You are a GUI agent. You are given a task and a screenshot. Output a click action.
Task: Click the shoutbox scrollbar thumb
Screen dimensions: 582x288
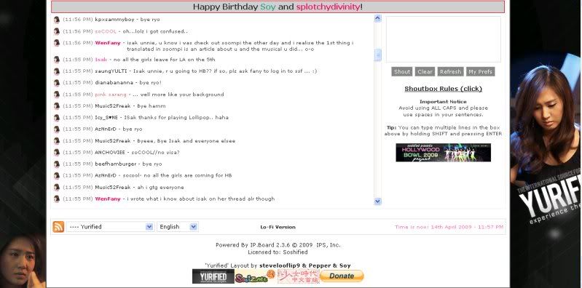tap(378, 55)
